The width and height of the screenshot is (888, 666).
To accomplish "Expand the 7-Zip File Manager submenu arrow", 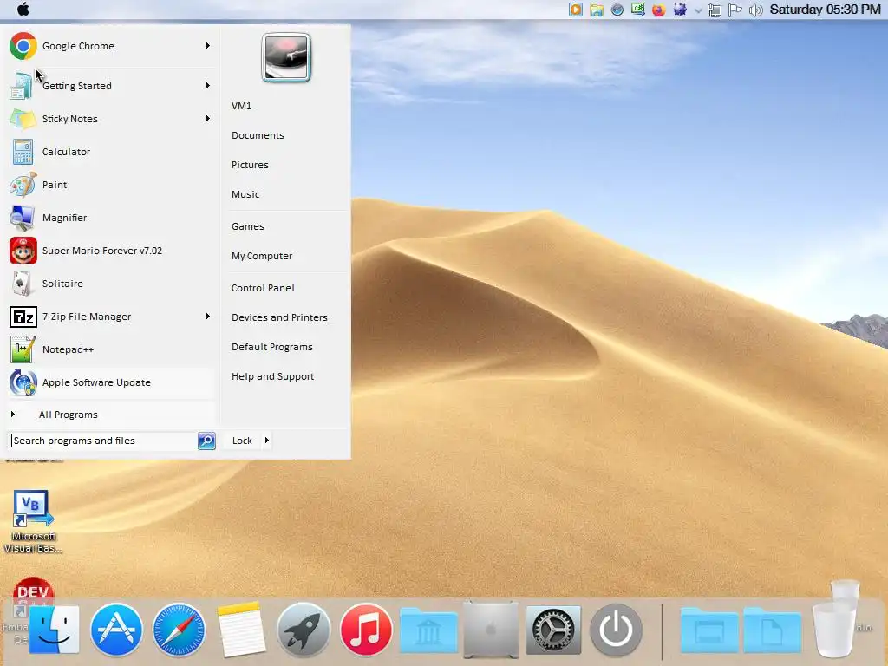I will tap(208, 317).
